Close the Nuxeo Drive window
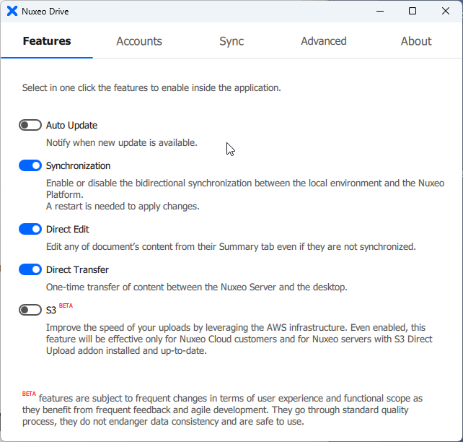 (446, 12)
